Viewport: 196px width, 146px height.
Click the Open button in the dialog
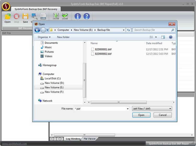[x=141, y=115]
